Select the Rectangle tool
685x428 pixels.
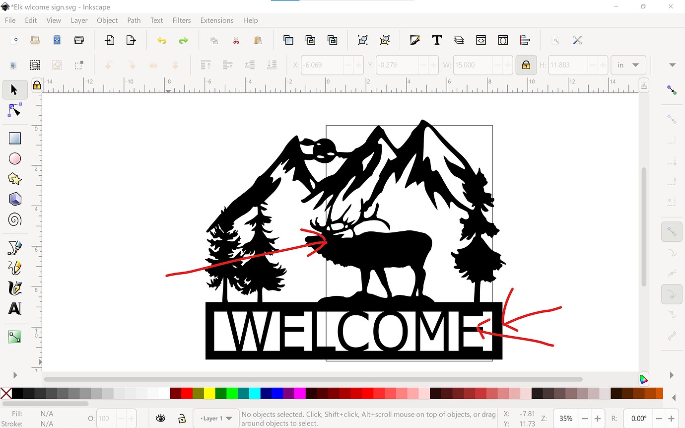[x=14, y=138]
